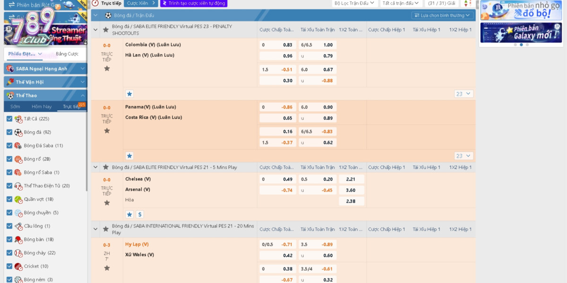Star the PES 21 5 Mins Play league

(x=106, y=167)
